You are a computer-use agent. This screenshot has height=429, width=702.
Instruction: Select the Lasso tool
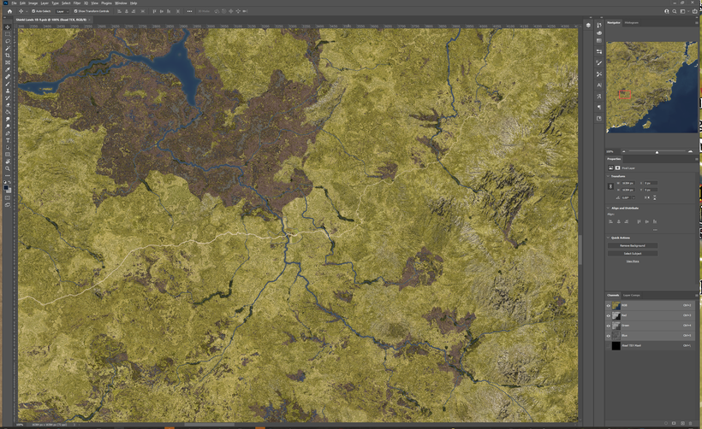click(8, 41)
